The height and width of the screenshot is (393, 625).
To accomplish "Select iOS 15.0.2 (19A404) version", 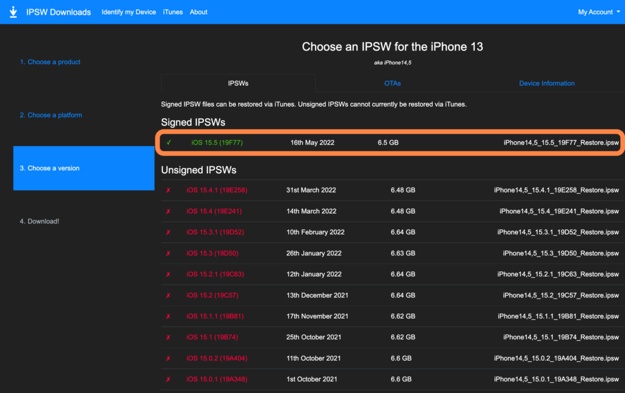I will tap(217, 358).
